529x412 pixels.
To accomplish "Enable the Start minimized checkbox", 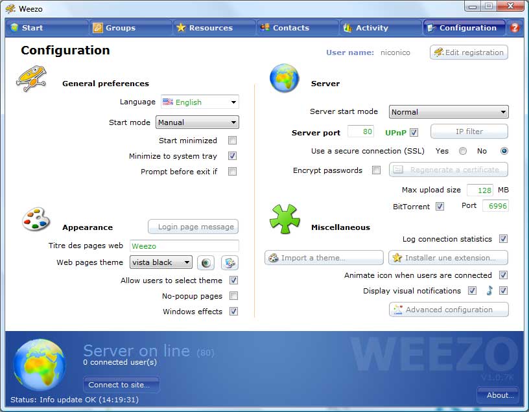I will click(233, 141).
